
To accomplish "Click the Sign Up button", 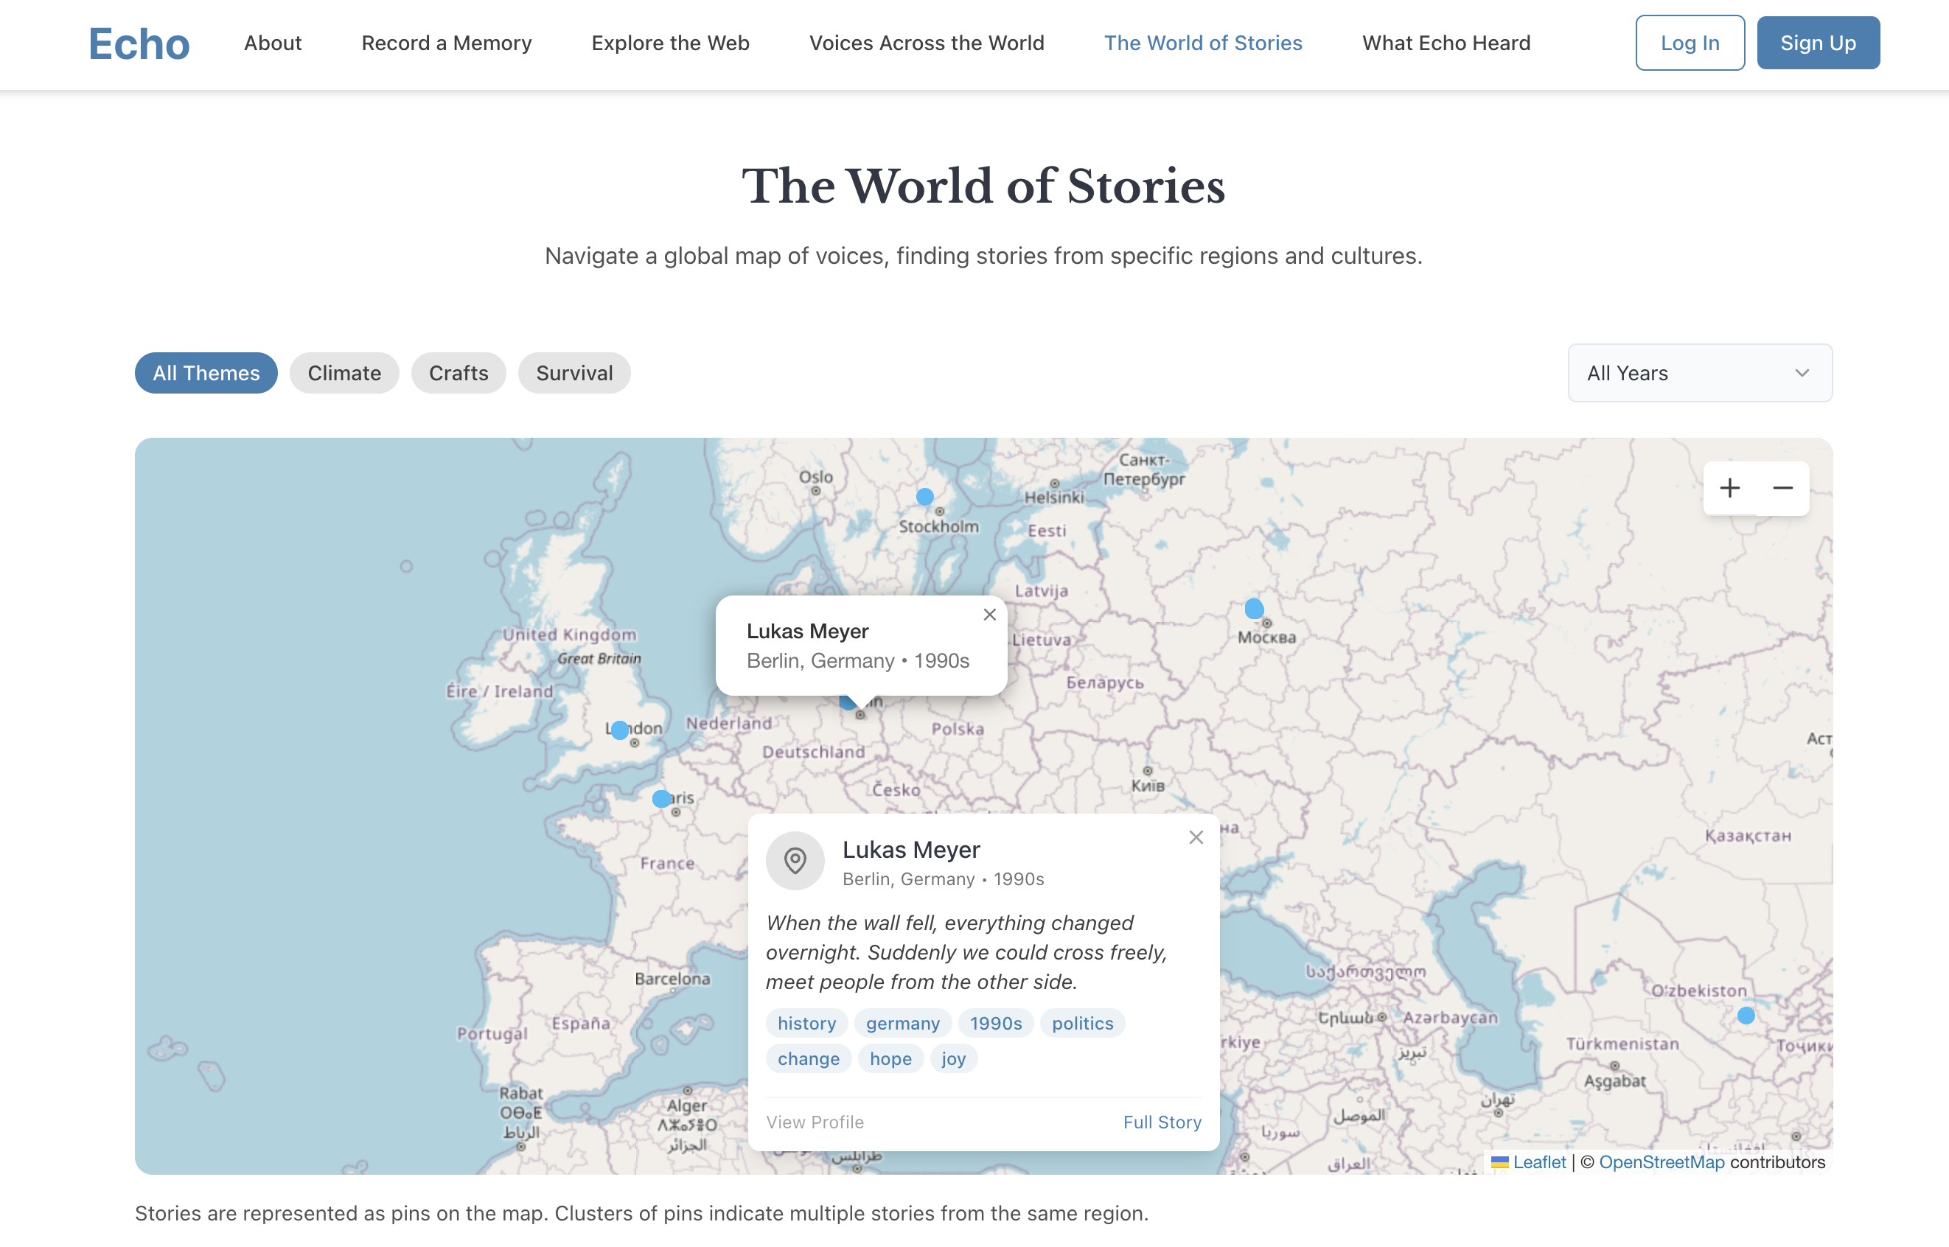I will [1817, 43].
